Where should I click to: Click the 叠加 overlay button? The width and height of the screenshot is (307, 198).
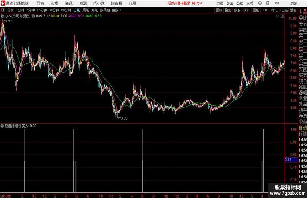(x=228, y=10)
